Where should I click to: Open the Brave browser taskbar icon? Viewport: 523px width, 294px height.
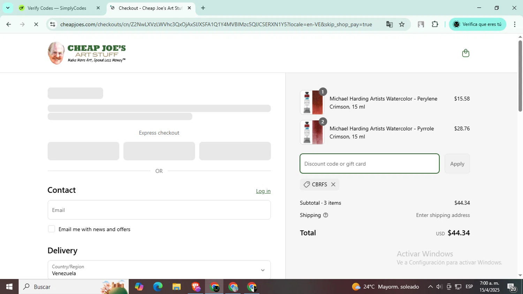(196, 287)
